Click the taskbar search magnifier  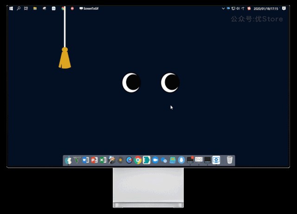(x=19, y=8)
